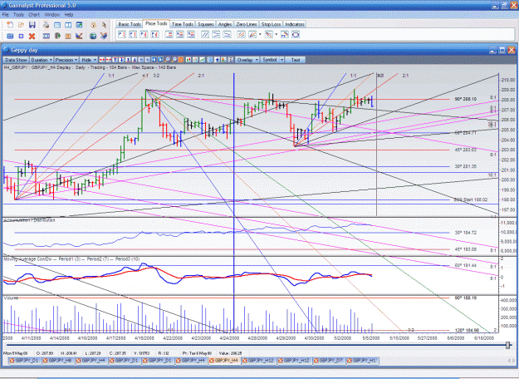Click the globe icon in main toolbar
Screen dimensions: 519x379
[93, 36]
